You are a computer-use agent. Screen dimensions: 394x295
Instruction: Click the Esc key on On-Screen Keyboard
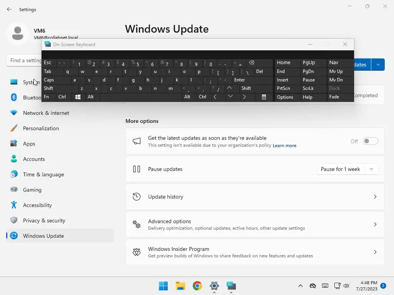coord(49,63)
